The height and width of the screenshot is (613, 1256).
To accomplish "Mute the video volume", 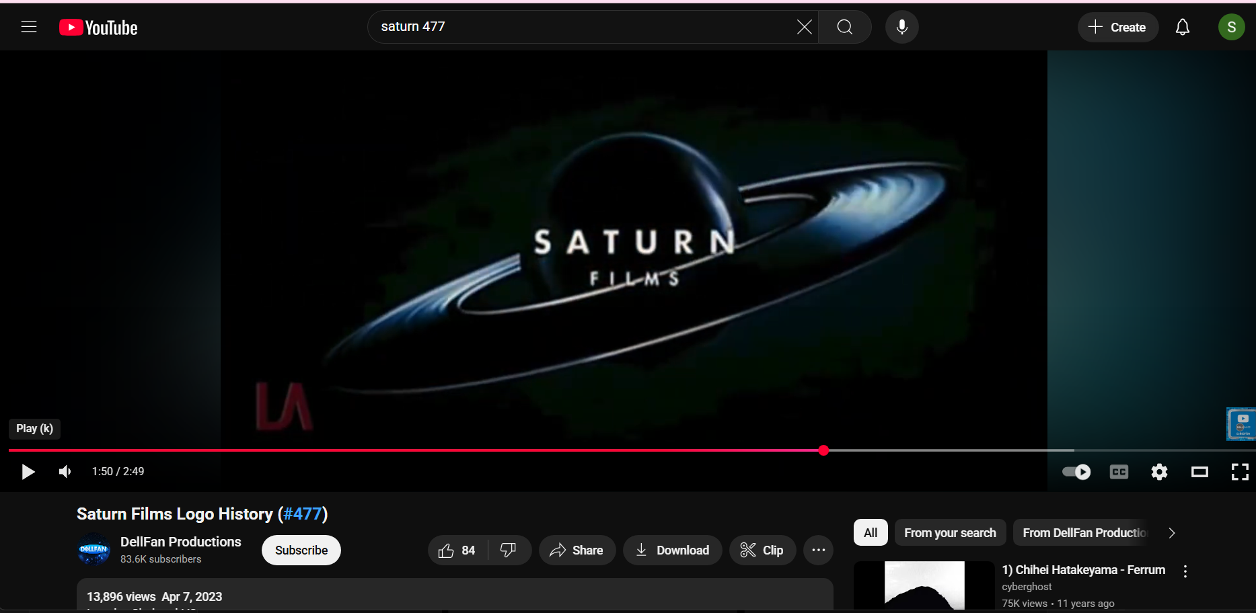I will 65,472.
